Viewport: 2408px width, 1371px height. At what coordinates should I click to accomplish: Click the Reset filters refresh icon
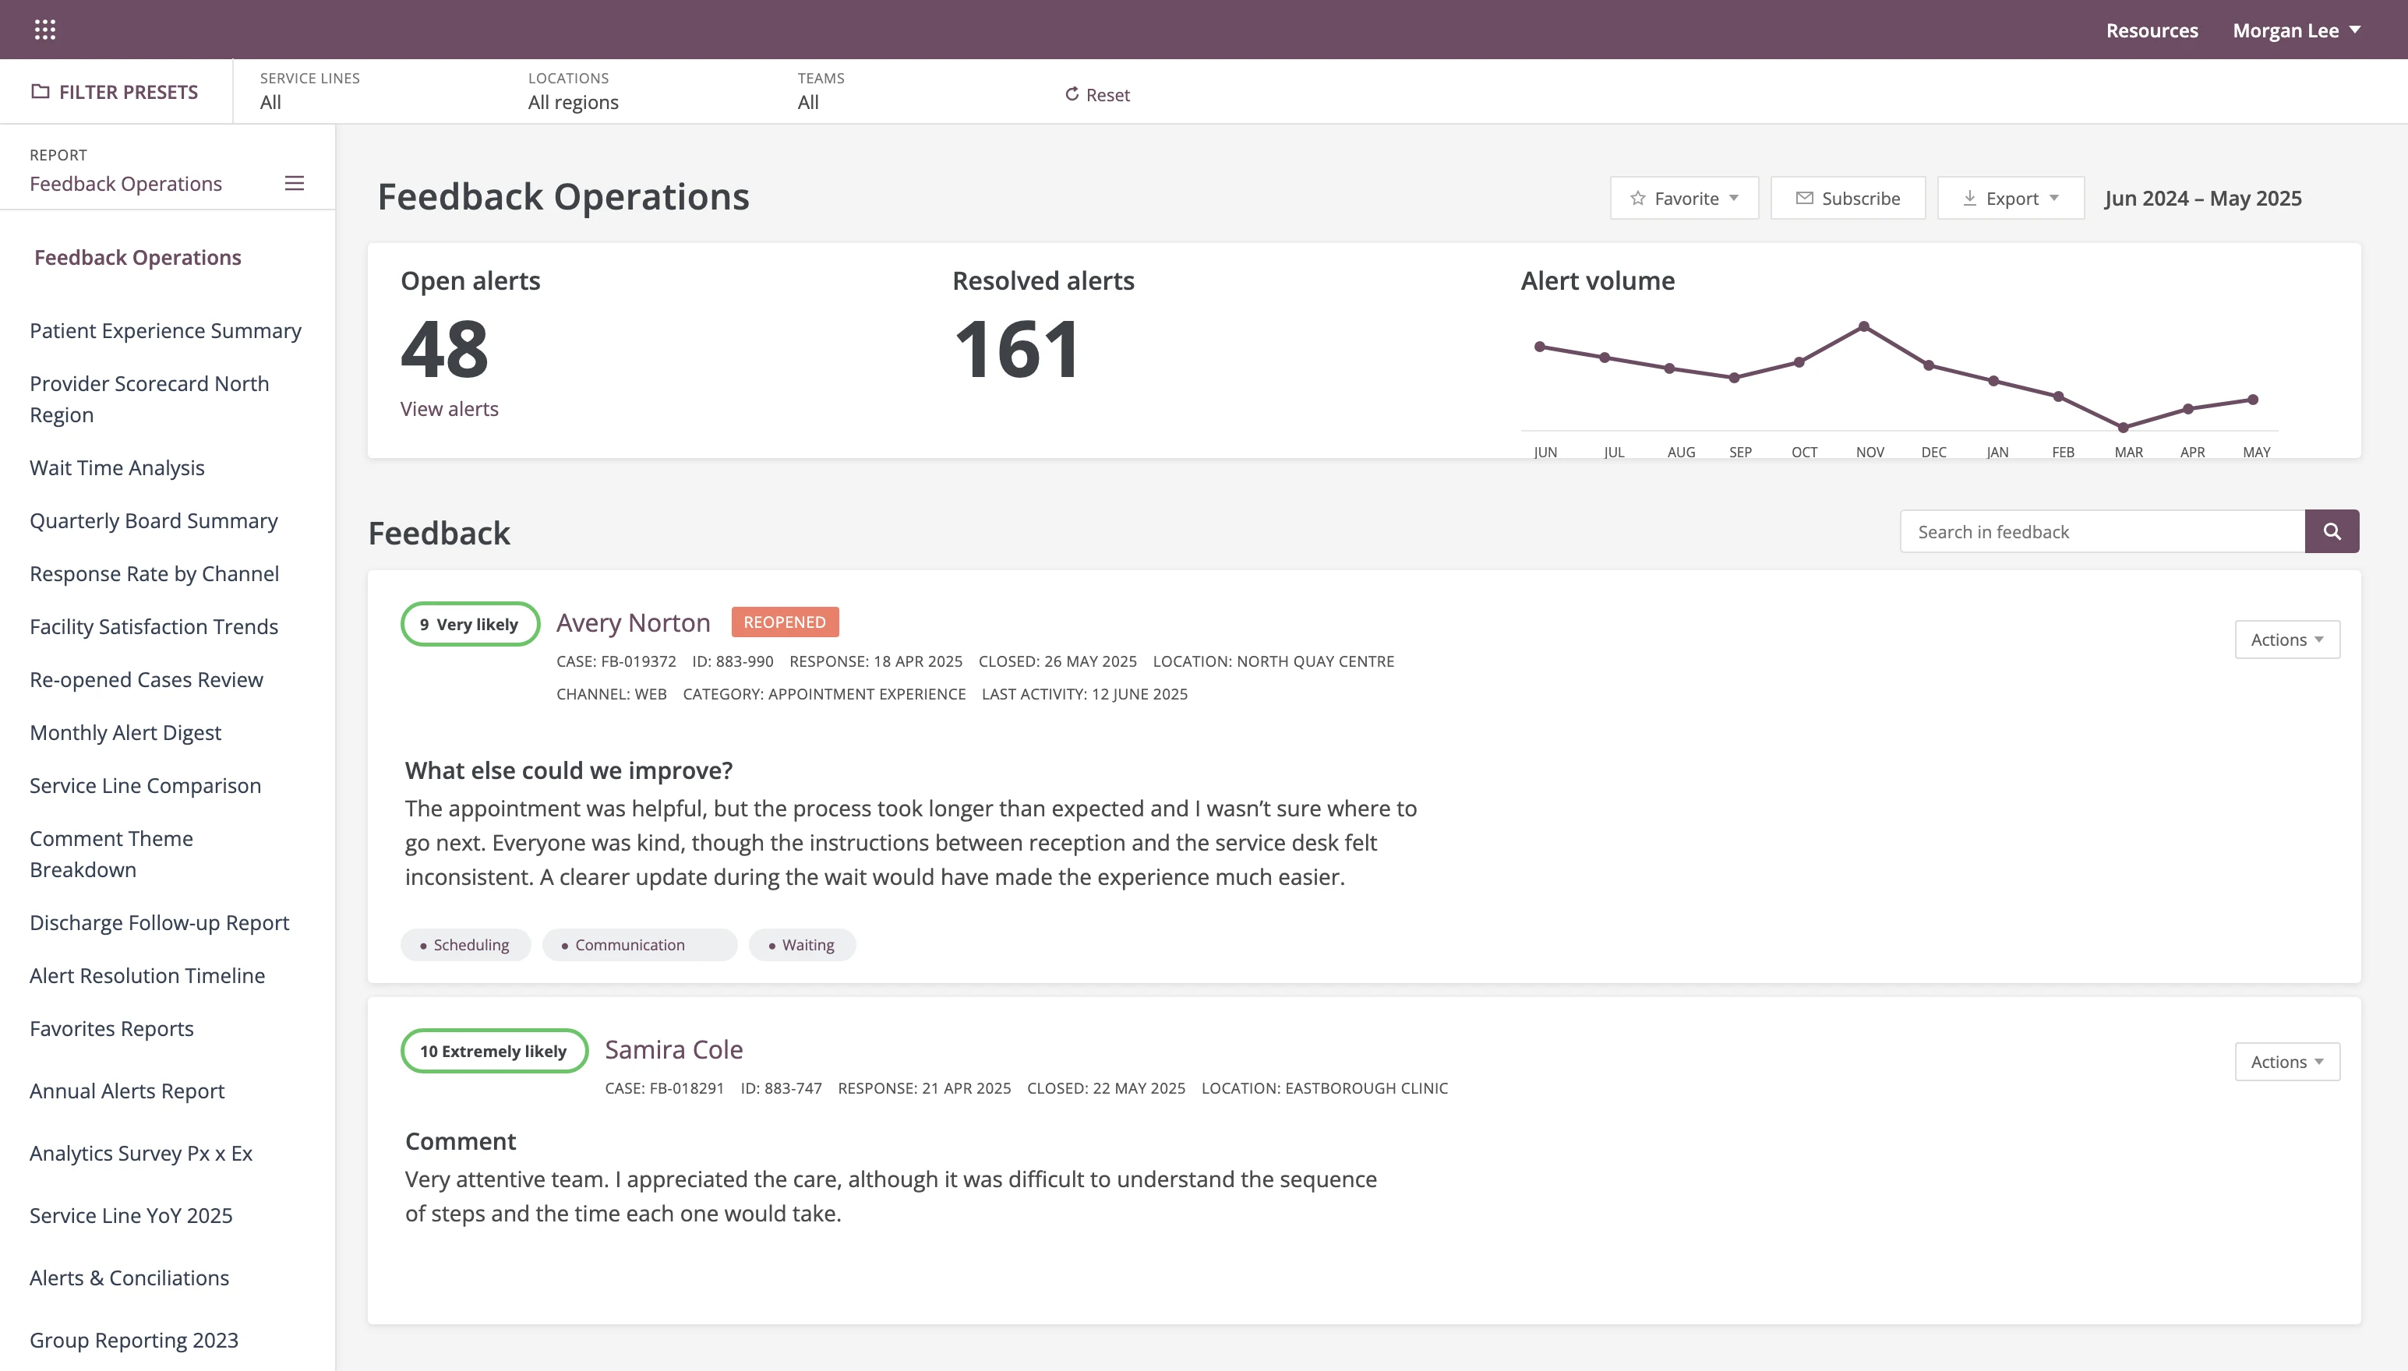pos(1072,94)
